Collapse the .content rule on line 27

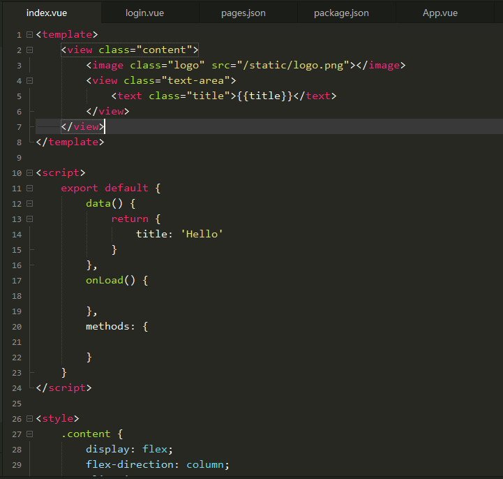pyautogui.click(x=29, y=434)
